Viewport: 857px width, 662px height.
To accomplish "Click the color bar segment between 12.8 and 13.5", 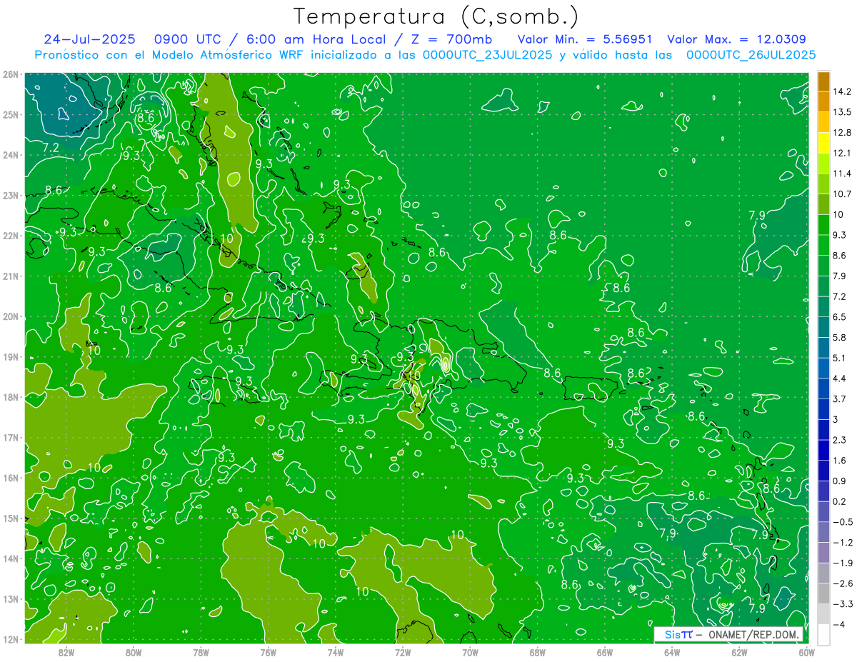I will 823,122.
